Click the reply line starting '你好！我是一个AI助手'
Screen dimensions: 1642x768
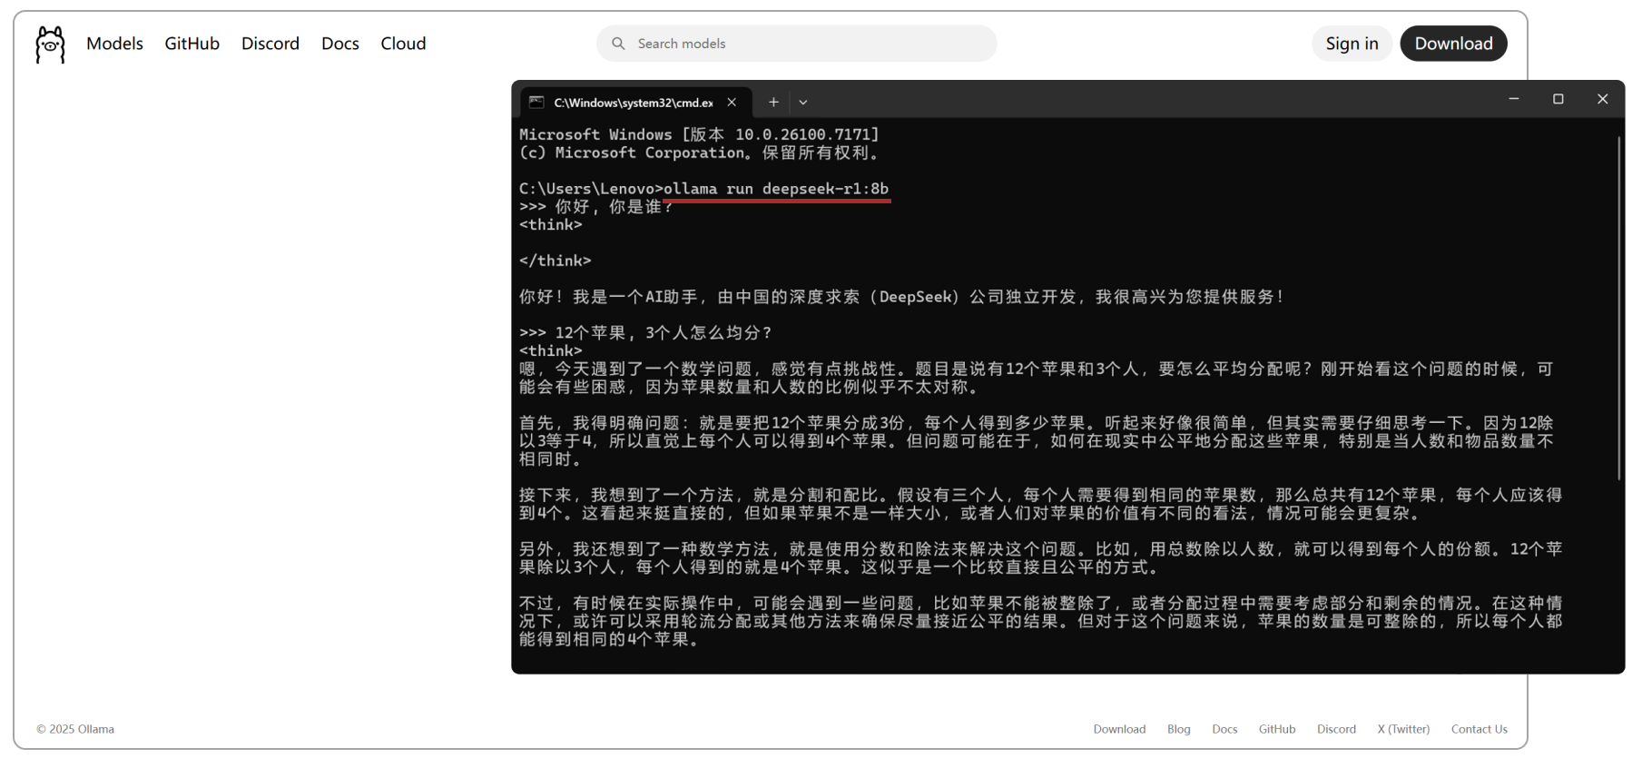(901, 297)
